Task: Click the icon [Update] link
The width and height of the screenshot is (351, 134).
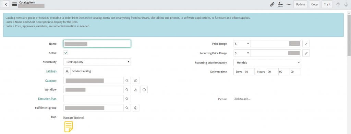Action: click(69, 118)
